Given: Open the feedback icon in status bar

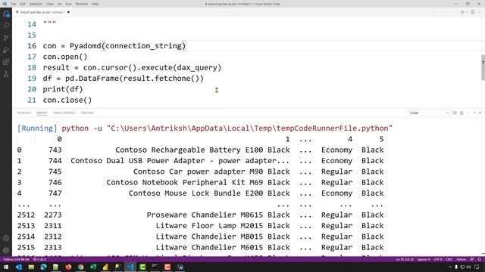Looking at the screenshot, I should (472, 259).
